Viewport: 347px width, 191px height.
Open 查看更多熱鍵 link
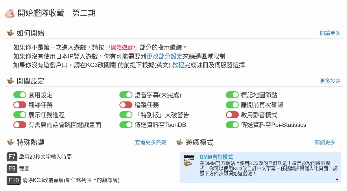coord(151,142)
